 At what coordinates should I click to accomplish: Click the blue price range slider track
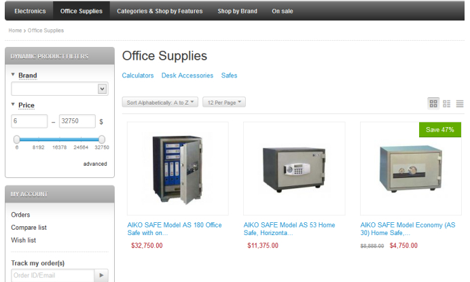59,139
